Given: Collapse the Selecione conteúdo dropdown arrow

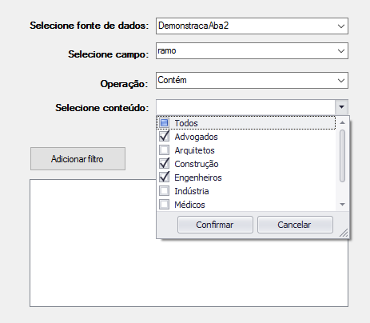Looking at the screenshot, I should pos(341,107).
